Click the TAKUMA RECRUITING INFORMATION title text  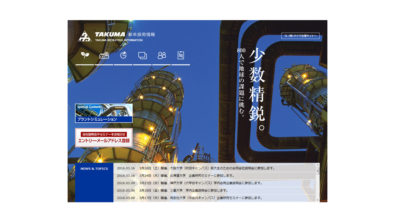(119, 40)
